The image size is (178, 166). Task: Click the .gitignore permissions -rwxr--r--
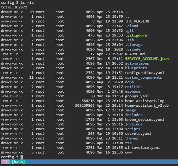(12, 35)
